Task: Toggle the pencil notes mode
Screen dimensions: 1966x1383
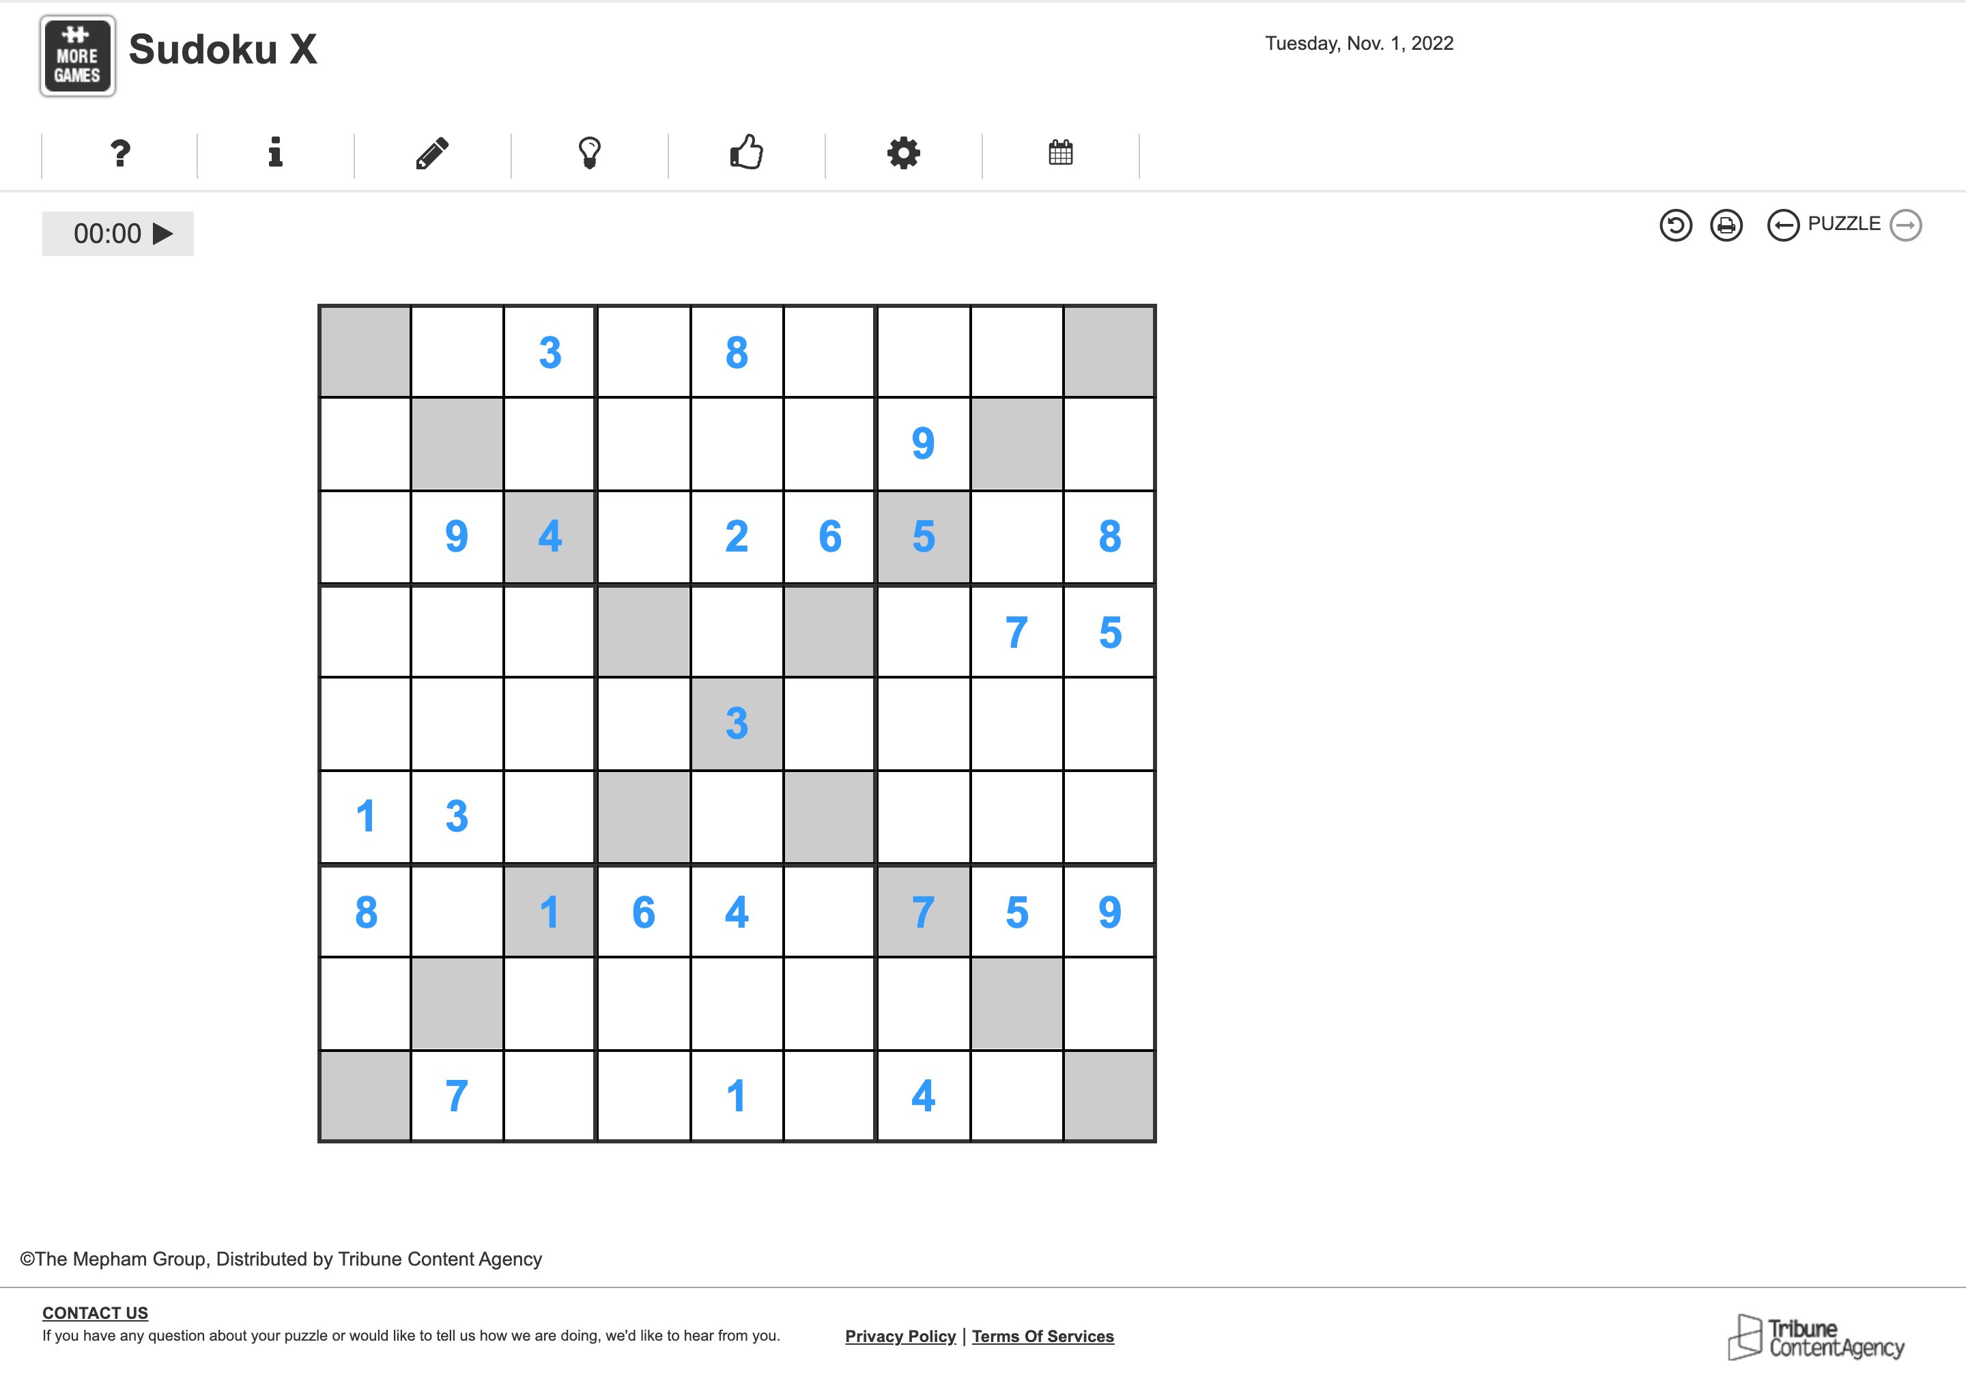Action: tap(432, 154)
